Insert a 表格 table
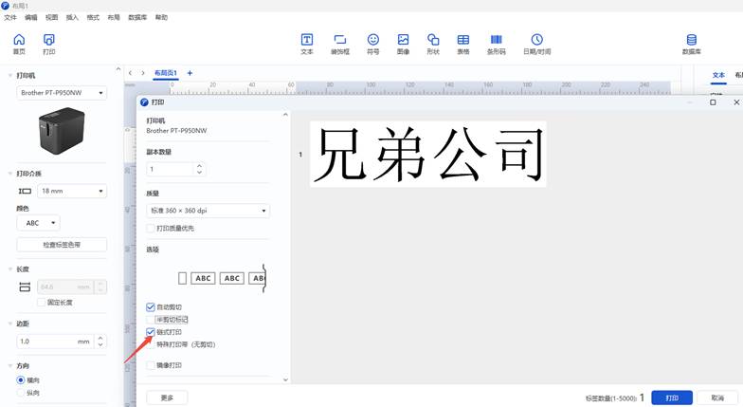The image size is (743, 407). 463,44
